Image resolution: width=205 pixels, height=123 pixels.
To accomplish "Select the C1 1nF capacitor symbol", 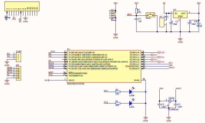I will (x=136, y=19).
